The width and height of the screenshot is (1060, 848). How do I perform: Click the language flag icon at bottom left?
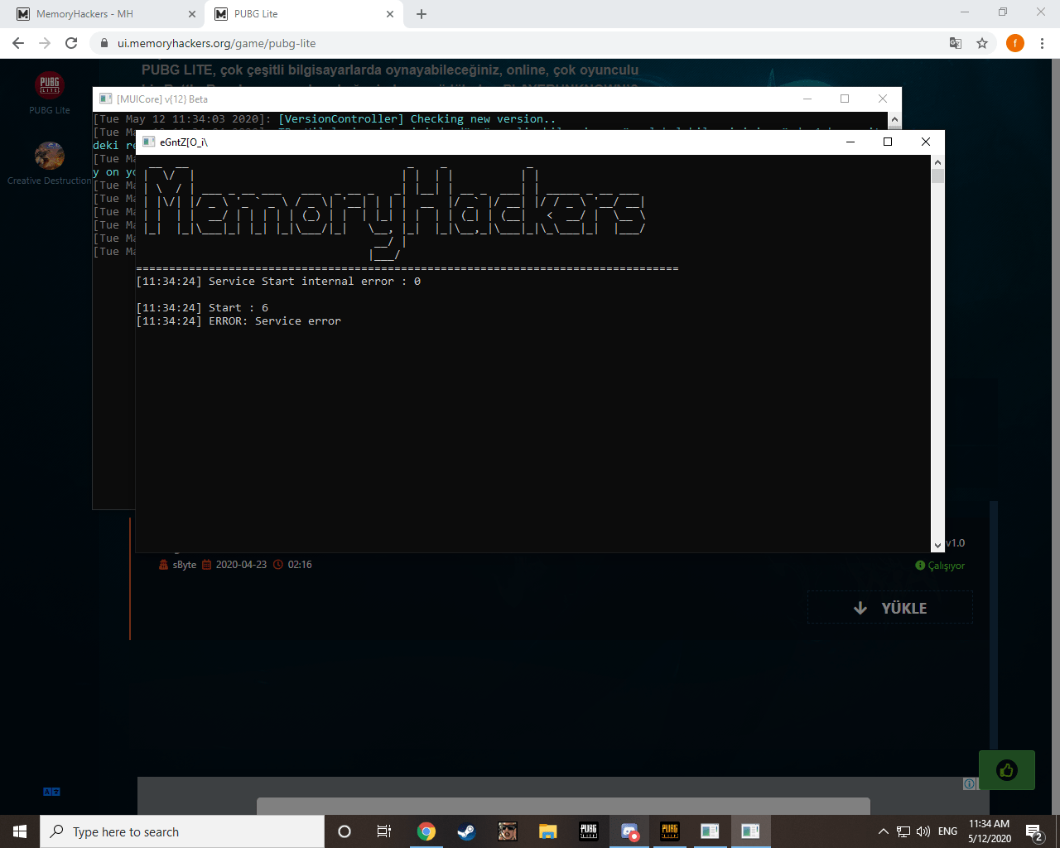click(51, 792)
